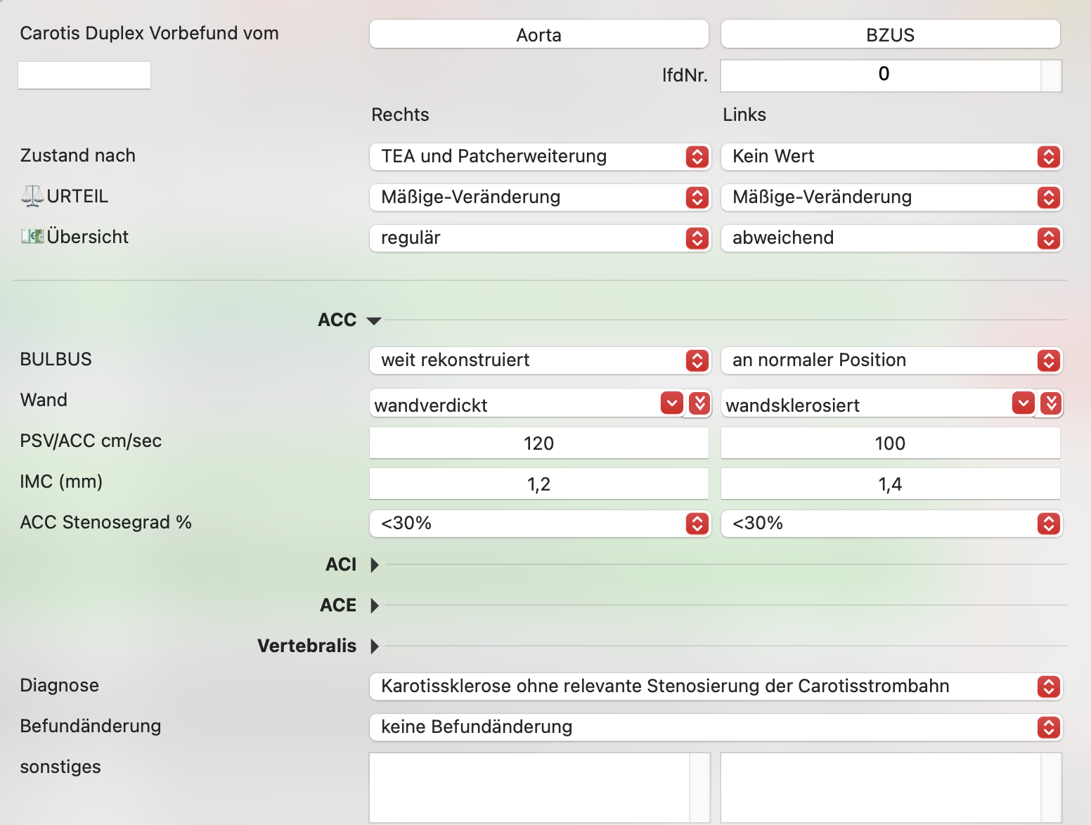Click red stepper arrows on Diagnose field

(x=1048, y=687)
